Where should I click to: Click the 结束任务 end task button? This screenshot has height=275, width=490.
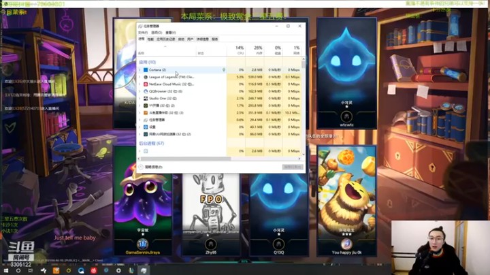(293, 167)
